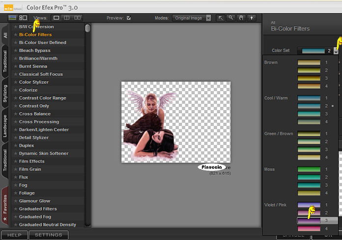The width and height of the screenshot is (342, 240).
Task: Open the Stylizing category tab
Action: pos(5,94)
